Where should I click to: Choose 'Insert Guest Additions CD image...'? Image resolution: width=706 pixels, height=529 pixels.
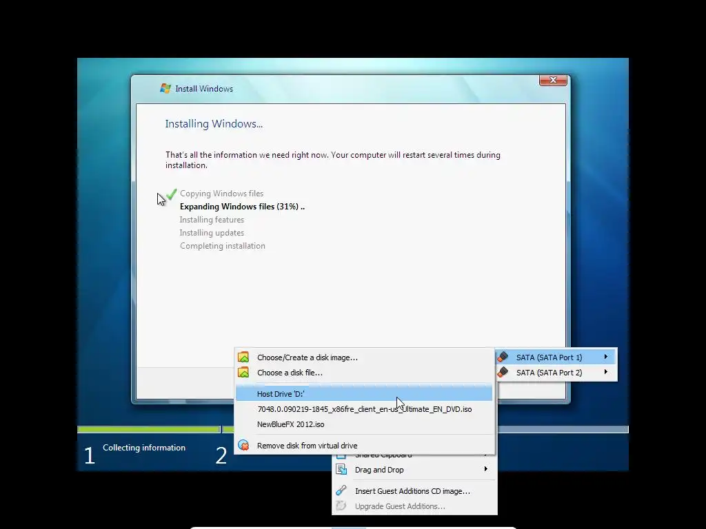coord(414,491)
